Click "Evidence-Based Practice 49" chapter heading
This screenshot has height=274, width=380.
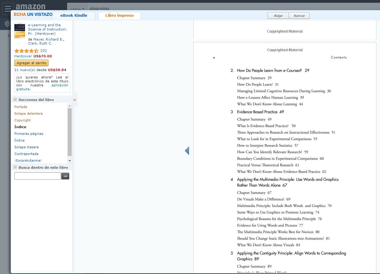[260, 112]
